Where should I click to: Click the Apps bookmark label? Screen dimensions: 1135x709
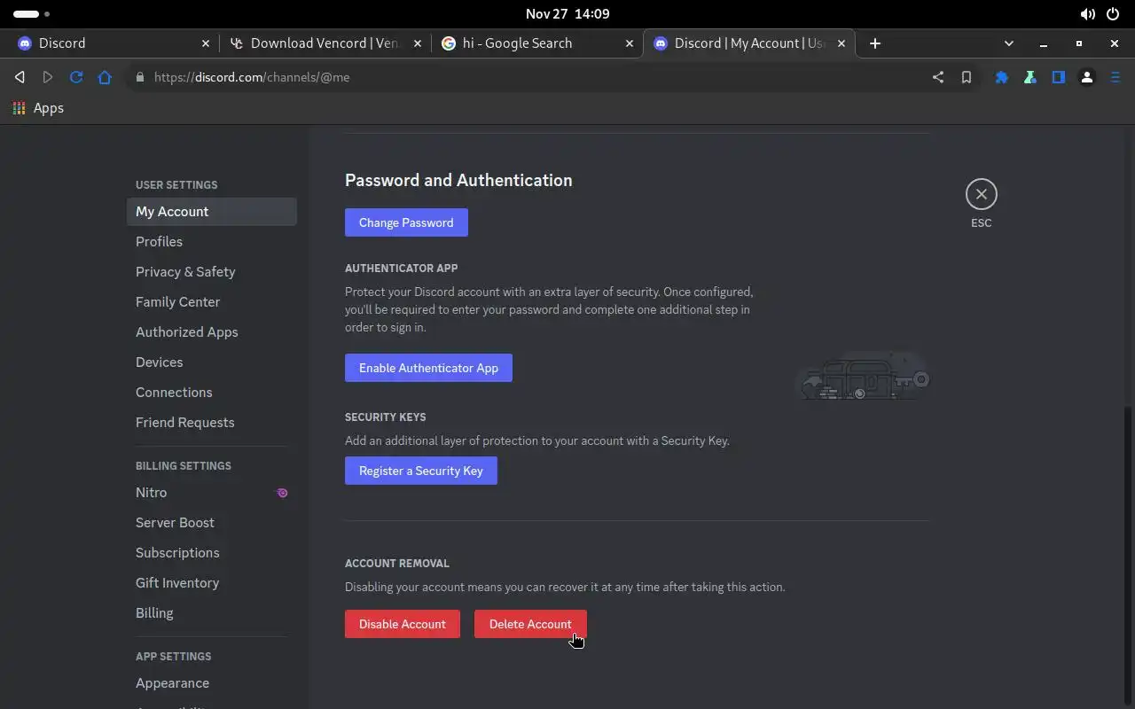tap(49, 108)
